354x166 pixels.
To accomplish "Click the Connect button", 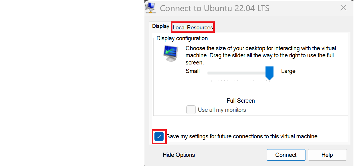I will 286,155.
